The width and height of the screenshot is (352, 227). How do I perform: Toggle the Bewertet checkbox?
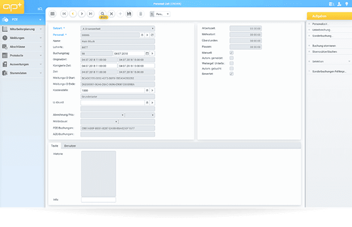[x=232, y=74]
